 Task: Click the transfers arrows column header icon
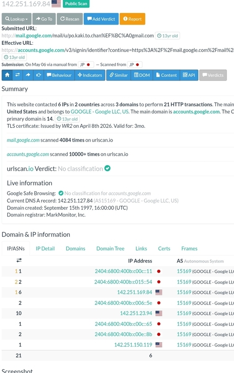point(19,260)
